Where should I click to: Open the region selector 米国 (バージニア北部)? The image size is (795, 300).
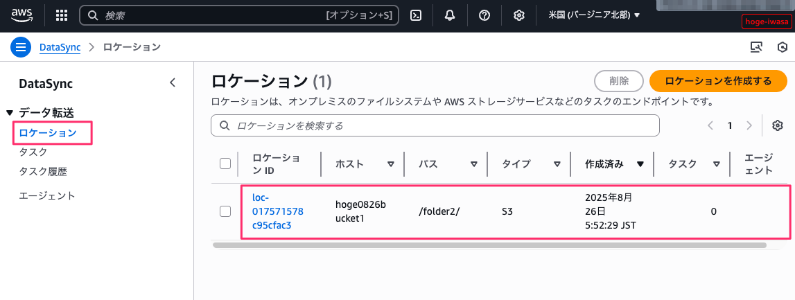click(x=594, y=16)
